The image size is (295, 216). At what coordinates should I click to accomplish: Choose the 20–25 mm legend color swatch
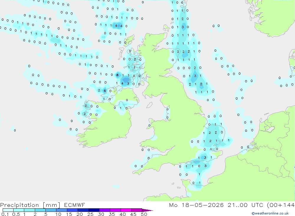[x=83, y=210]
